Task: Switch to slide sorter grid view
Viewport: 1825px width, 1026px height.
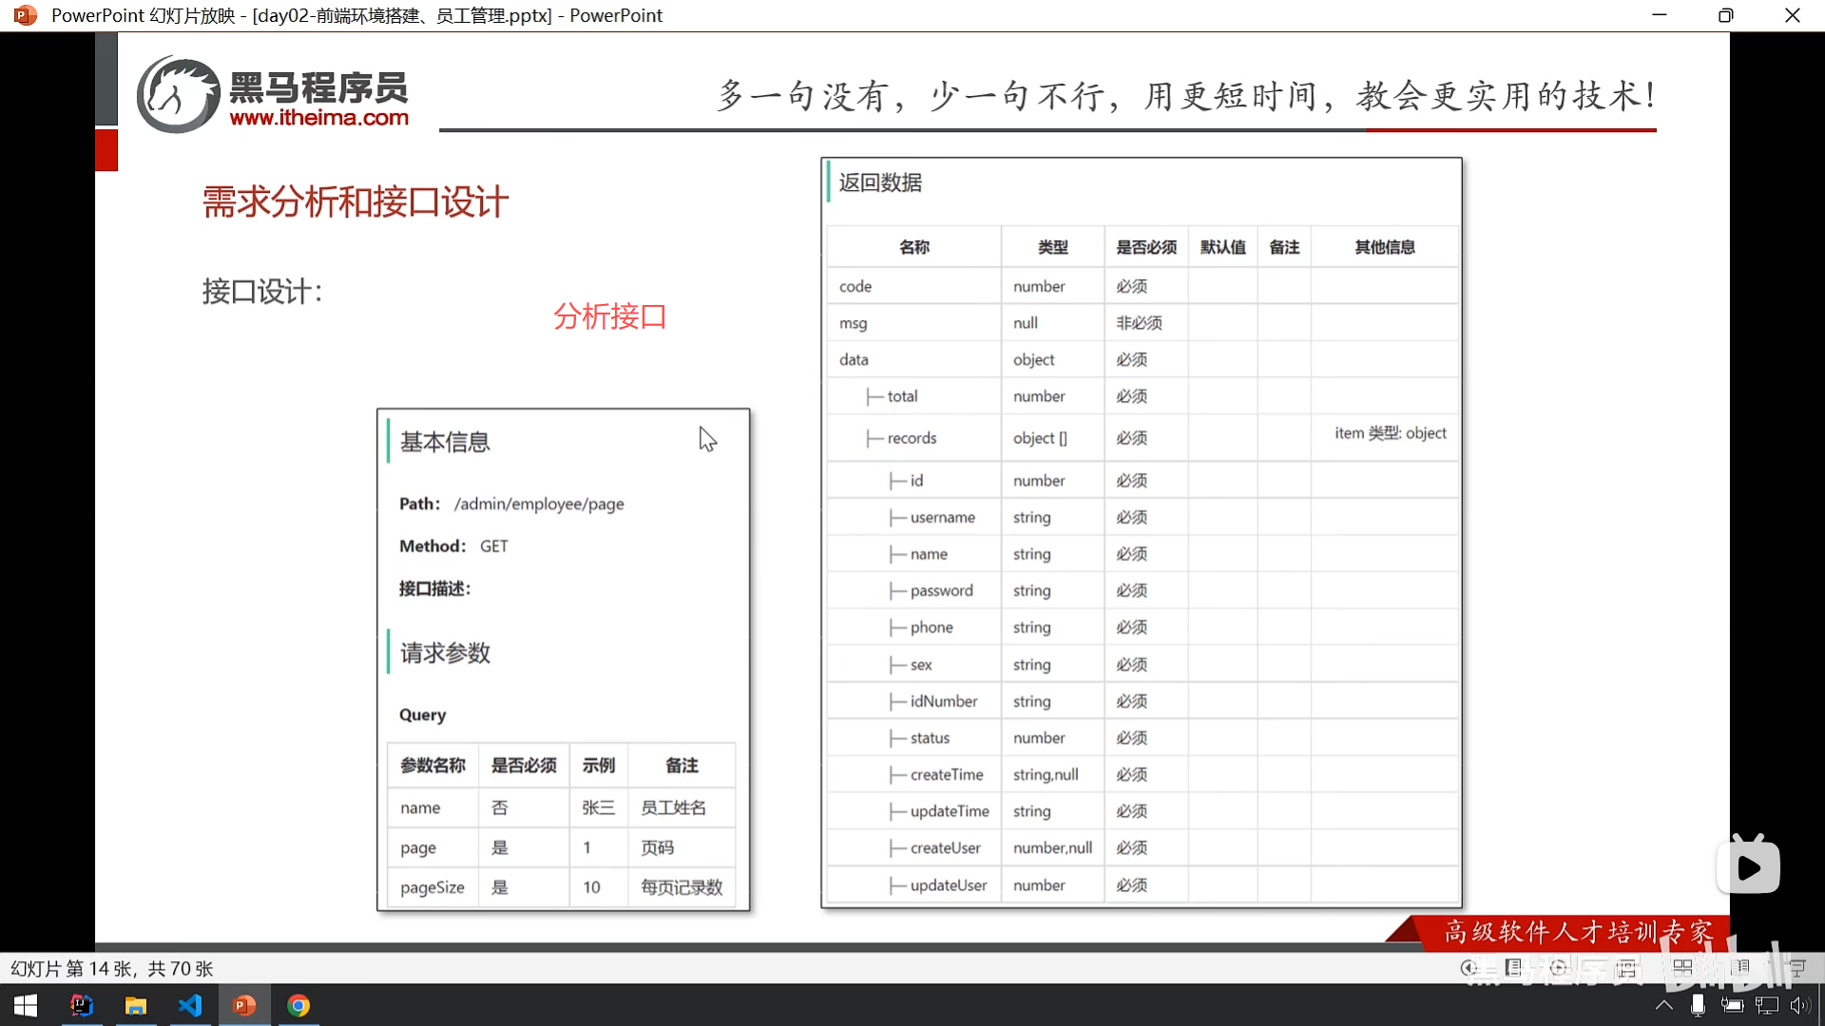Action: pos(1682,968)
